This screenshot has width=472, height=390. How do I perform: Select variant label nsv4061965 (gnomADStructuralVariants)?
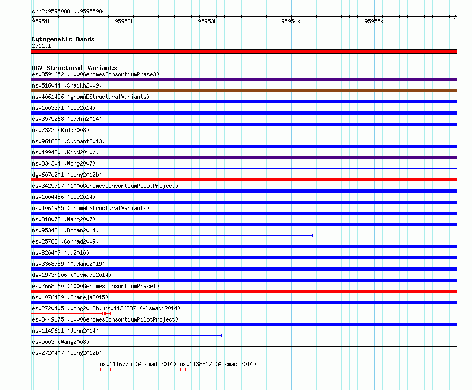point(91,208)
